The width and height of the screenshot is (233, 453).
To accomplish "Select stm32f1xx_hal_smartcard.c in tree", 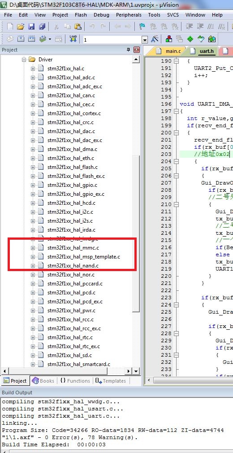I will [x=78, y=364].
